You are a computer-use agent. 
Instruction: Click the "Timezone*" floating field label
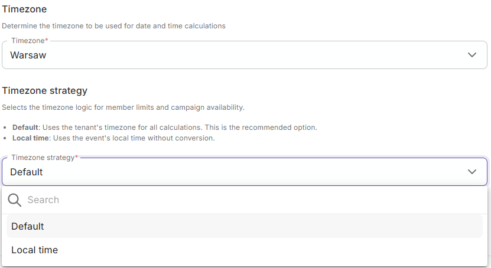28,41
